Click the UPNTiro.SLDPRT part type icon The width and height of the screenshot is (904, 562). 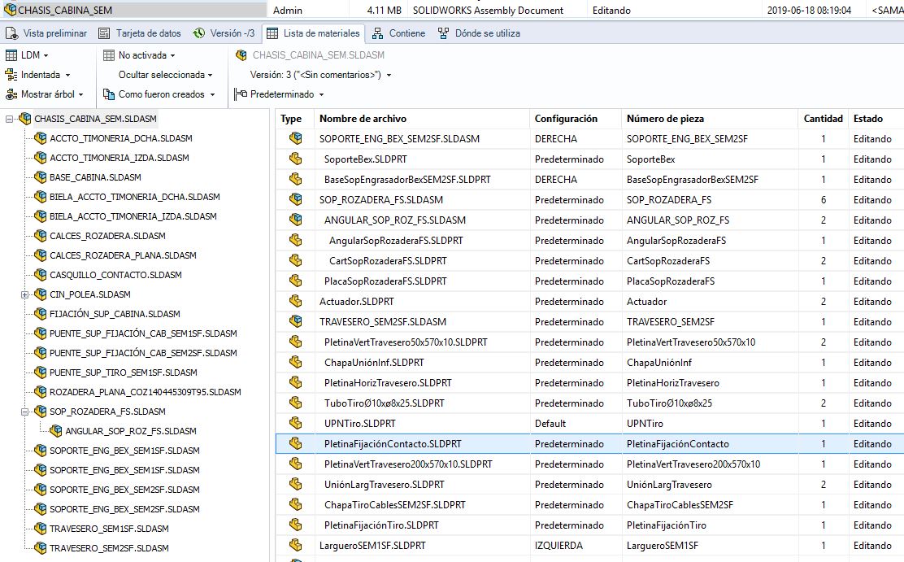point(296,423)
